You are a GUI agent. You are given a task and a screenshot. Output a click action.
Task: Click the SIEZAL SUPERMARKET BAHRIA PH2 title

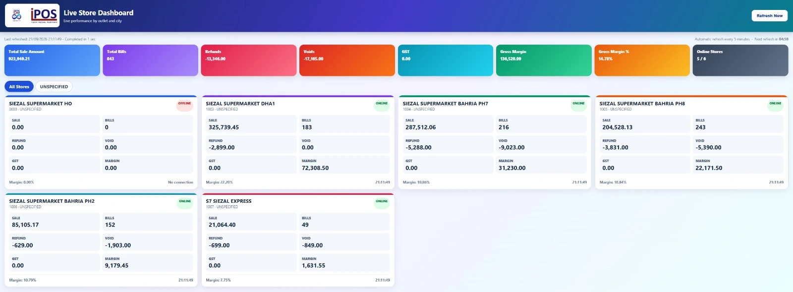tap(52, 201)
